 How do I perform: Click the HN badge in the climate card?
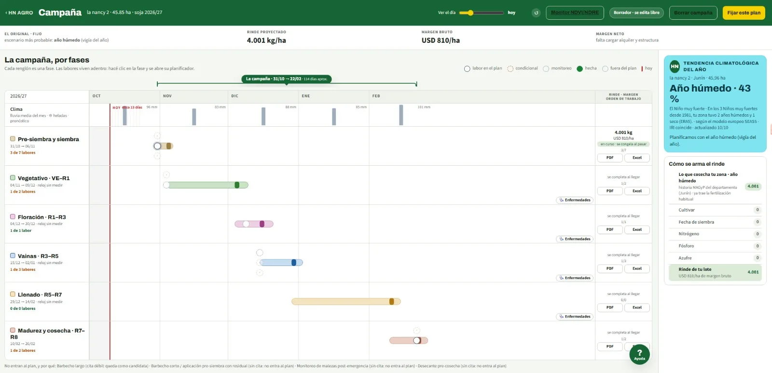tap(675, 66)
